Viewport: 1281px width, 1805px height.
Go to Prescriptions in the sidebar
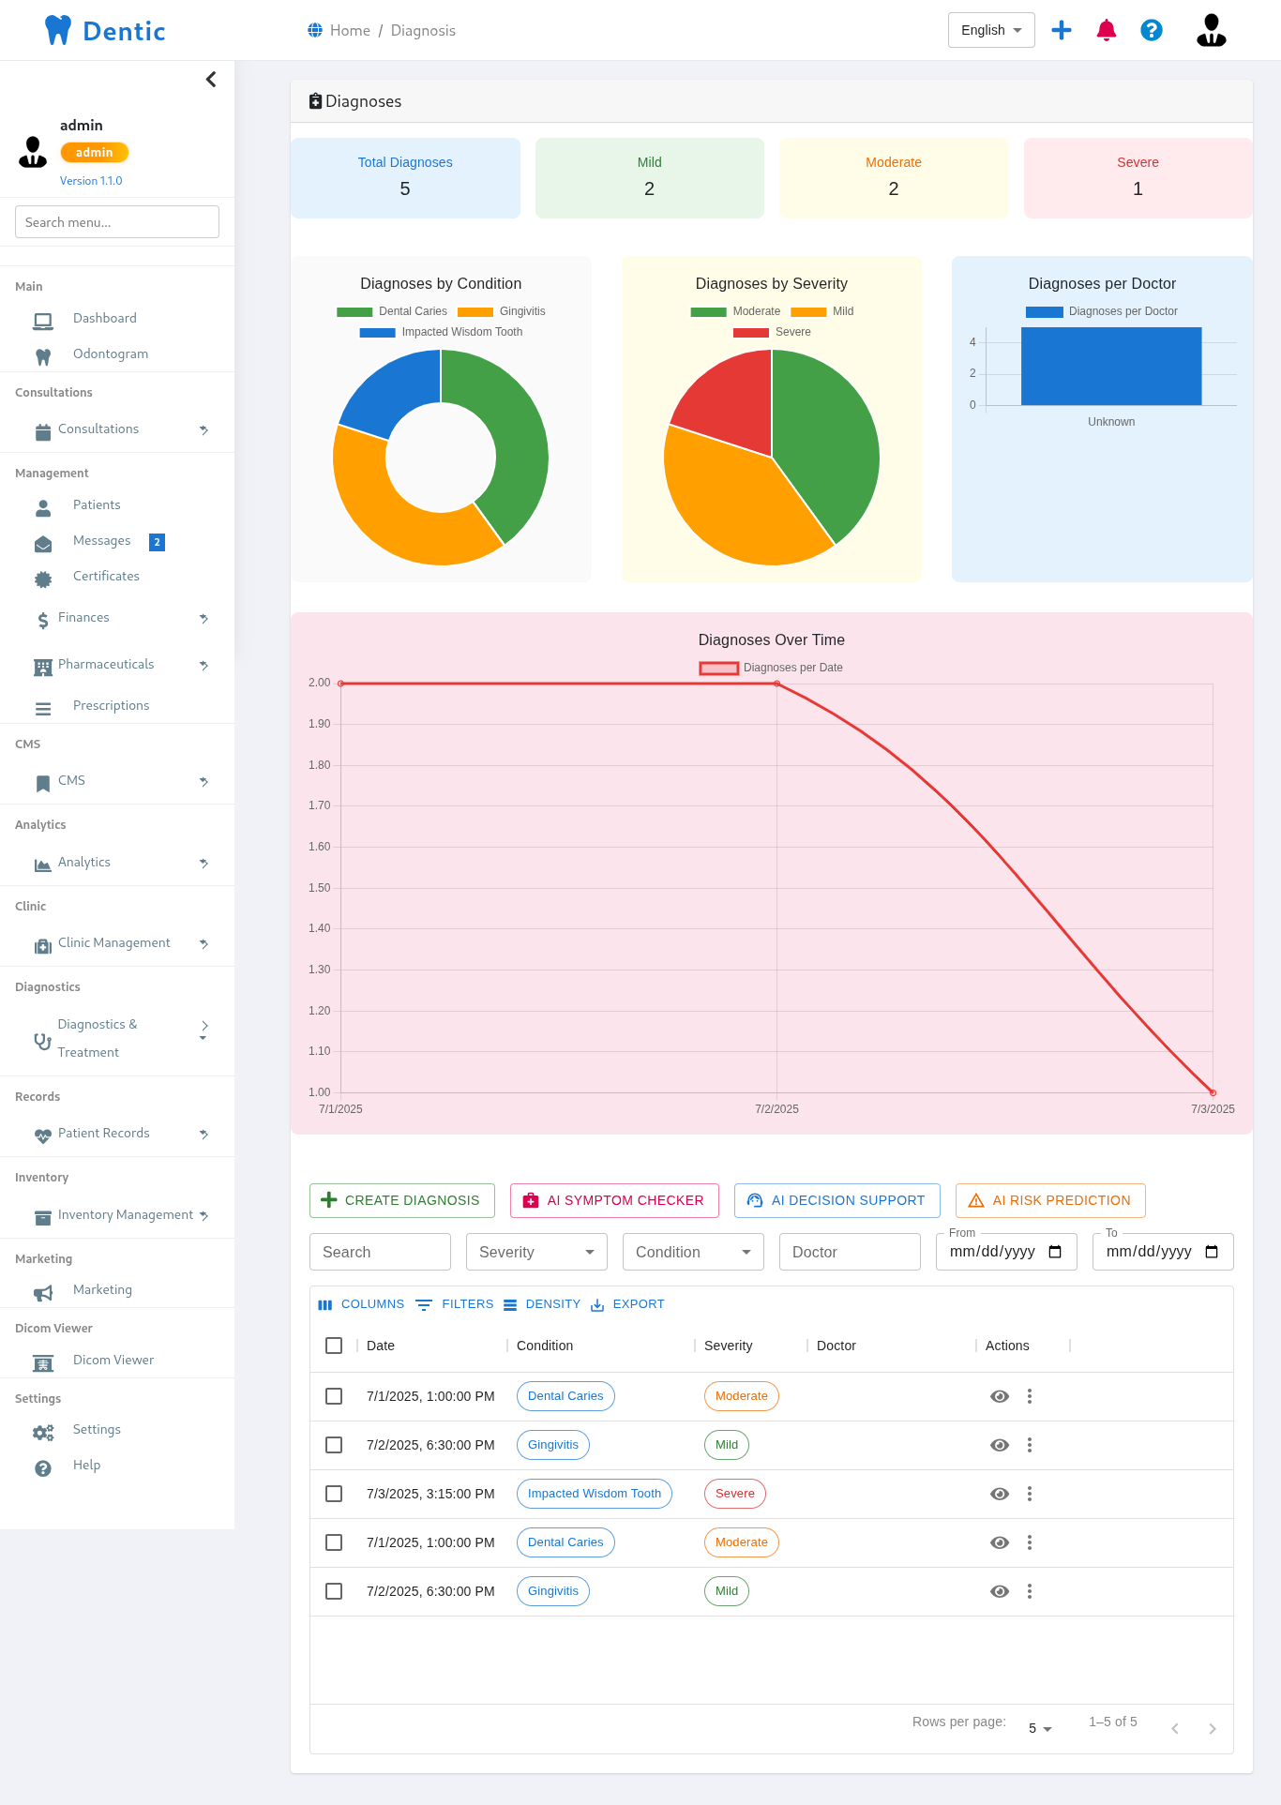(x=111, y=706)
